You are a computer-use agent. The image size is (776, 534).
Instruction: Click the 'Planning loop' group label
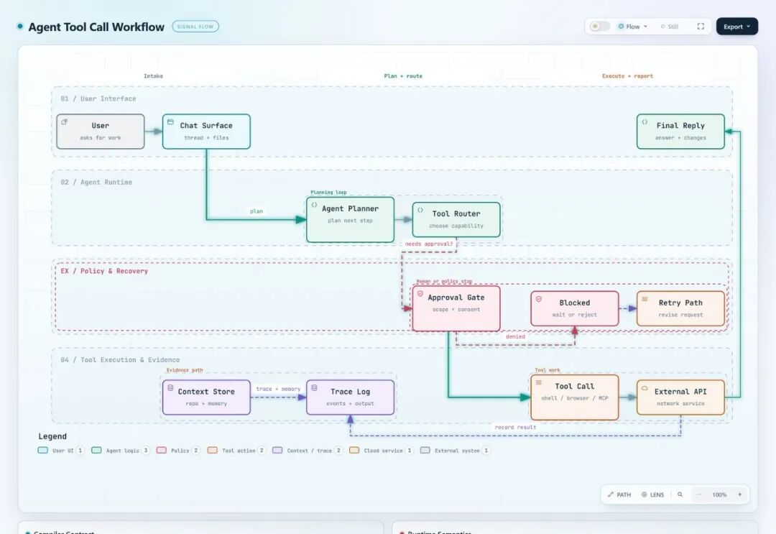tap(328, 192)
